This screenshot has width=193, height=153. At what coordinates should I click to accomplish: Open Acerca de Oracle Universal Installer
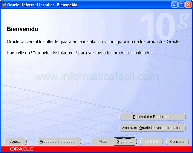[x=153, y=128]
